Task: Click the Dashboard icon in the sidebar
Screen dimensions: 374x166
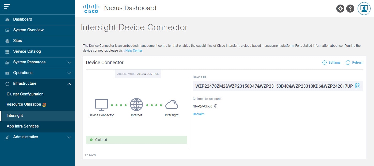Action: [x=7, y=19]
